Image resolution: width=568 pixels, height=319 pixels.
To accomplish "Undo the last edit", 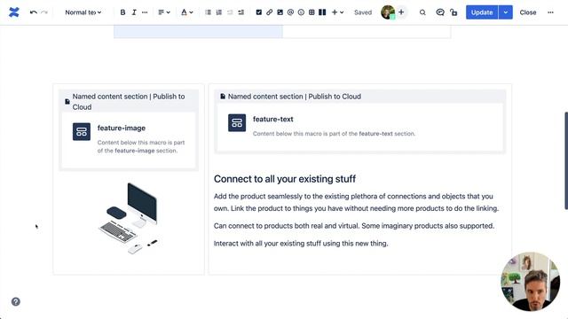I will tap(34, 12).
